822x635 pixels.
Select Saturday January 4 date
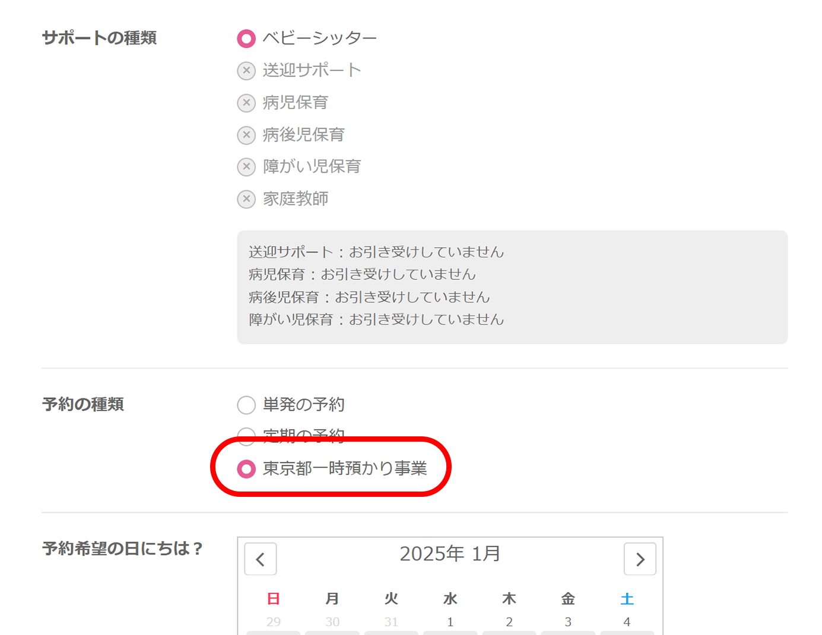pyautogui.click(x=627, y=622)
